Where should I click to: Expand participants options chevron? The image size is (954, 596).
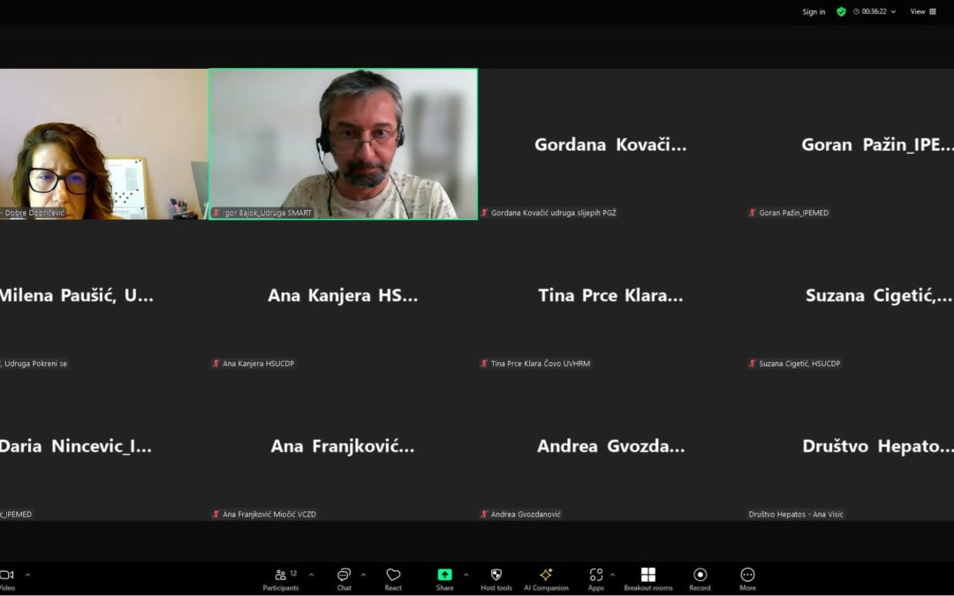[x=312, y=575]
